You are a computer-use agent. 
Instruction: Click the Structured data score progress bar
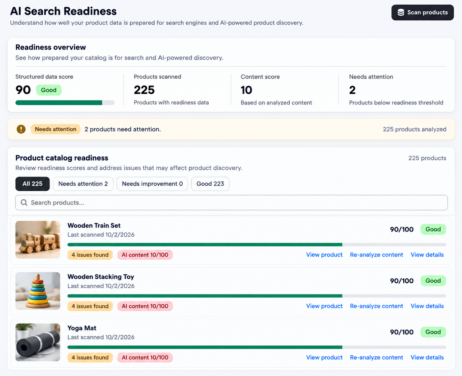[x=65, y=103]
